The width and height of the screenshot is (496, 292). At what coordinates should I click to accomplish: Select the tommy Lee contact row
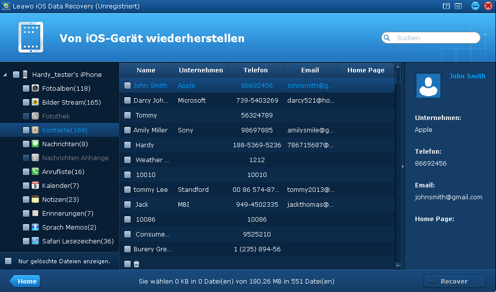(257, 190)
